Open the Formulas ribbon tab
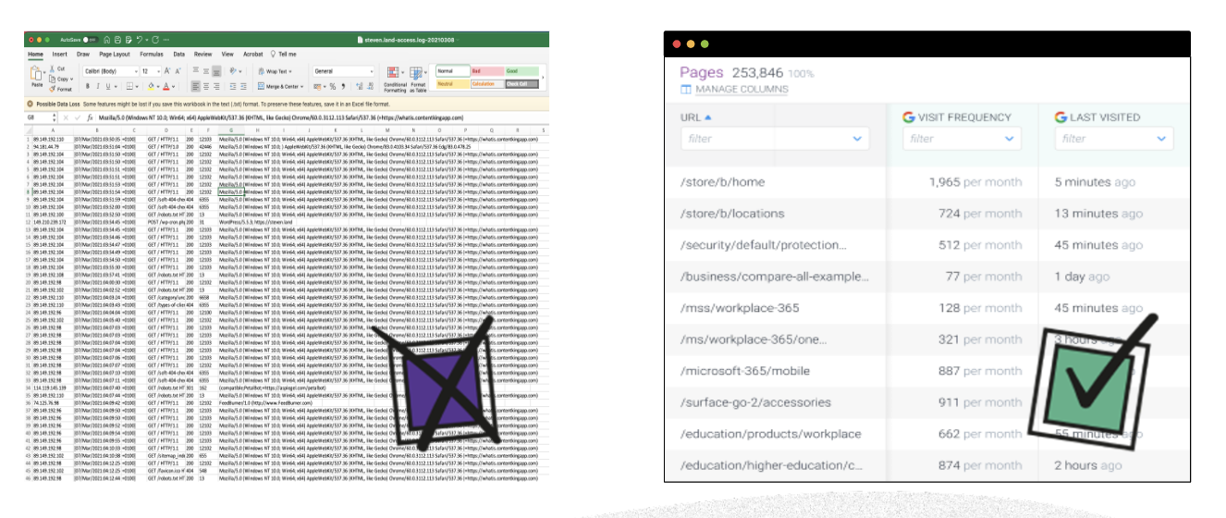The height and width of the screenshot is (518, 1226). 152,55
